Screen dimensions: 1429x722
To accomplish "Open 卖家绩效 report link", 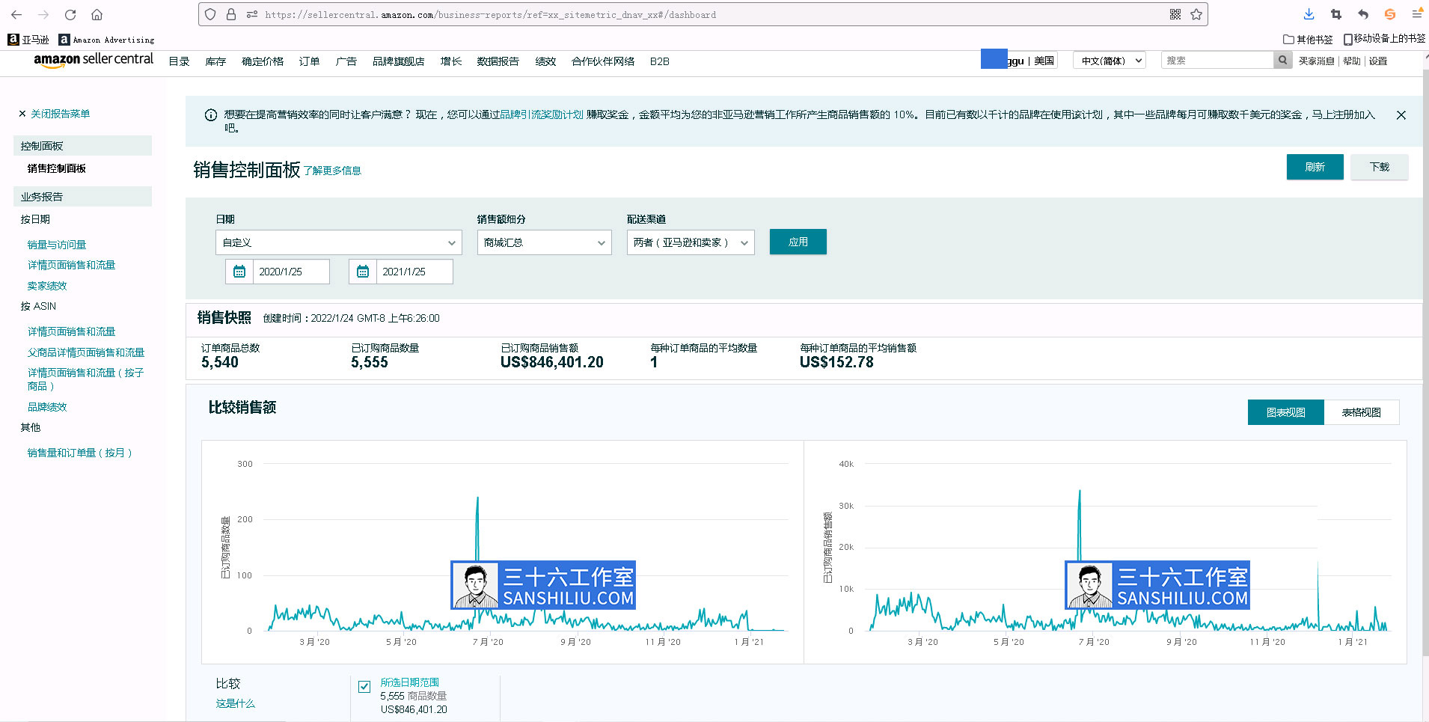I will click(x=47, y=286).
